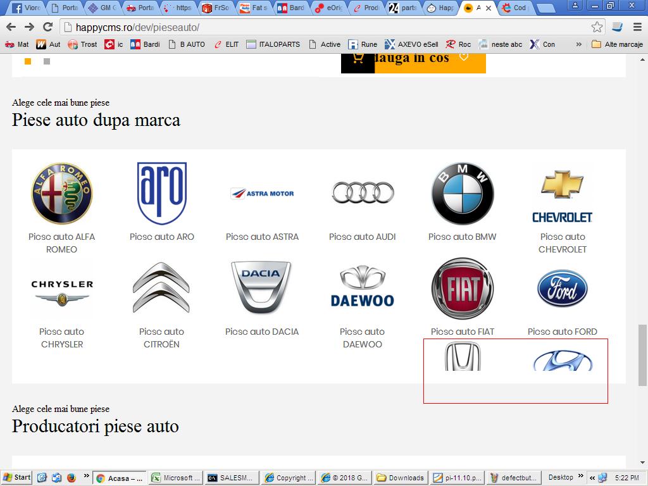Open the Cod browser tab
This screenshot has width=648, height=486.
coord(516,8)
